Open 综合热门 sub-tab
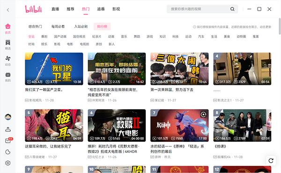The image size is (281, 173). 35,27
